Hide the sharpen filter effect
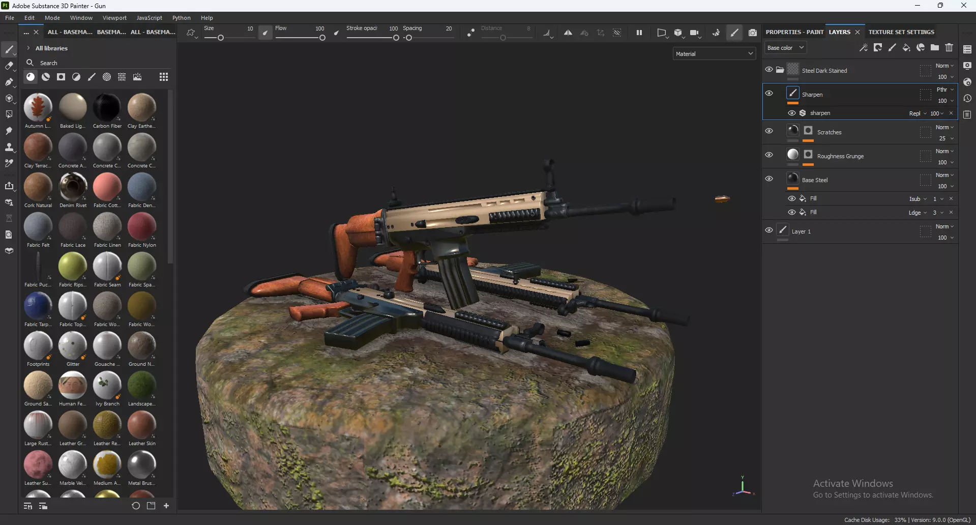The image size is (976, 525). coord(792,113)
